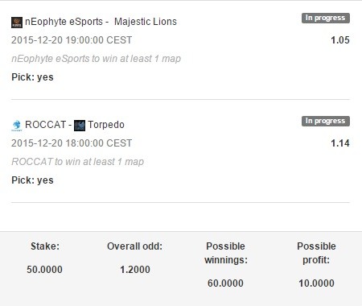Click the 1.05 odds value

pyautogui.click(x=340, y=40)
